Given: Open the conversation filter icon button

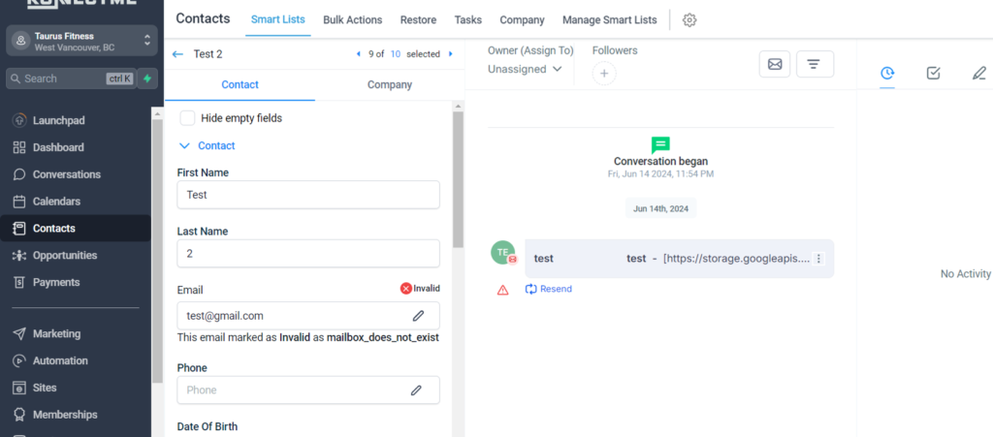Looking at the screenshot, I should pyautogui.click(x=814, y=64).
